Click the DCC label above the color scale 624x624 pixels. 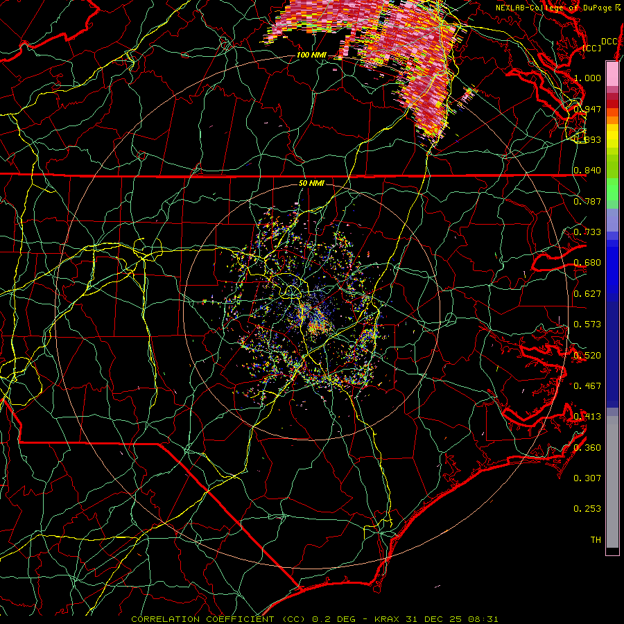pyautogui.click(x=609, y=42)
